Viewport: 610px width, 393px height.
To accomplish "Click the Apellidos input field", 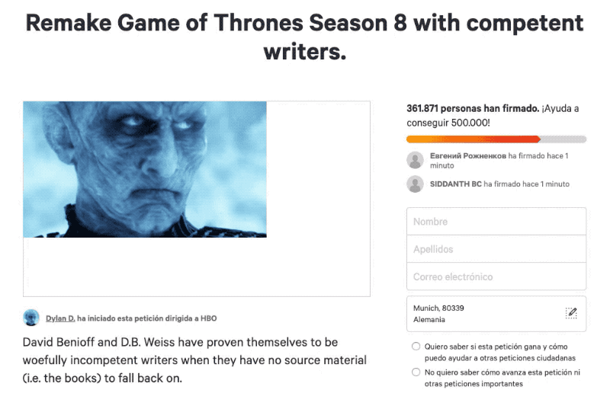I will [x=496, y=249].
